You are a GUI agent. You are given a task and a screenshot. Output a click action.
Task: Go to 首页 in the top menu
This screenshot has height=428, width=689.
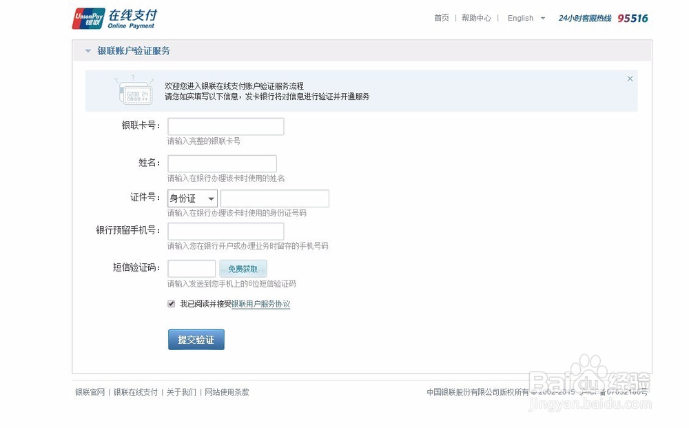[442, 18]
